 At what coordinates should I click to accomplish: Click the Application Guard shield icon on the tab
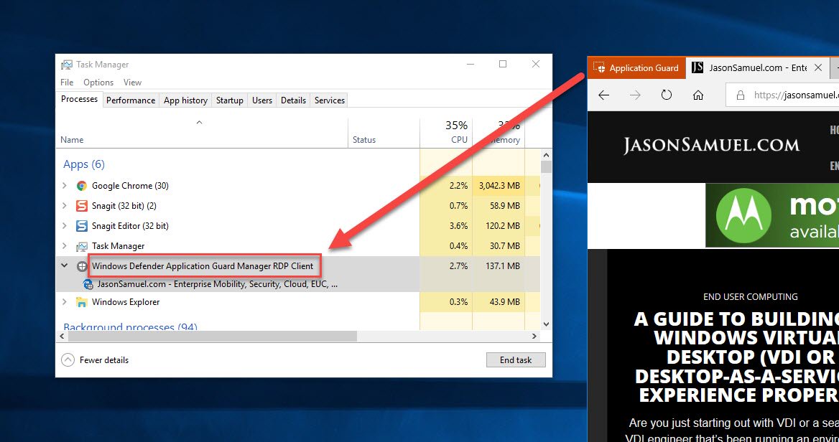[601, 67]
